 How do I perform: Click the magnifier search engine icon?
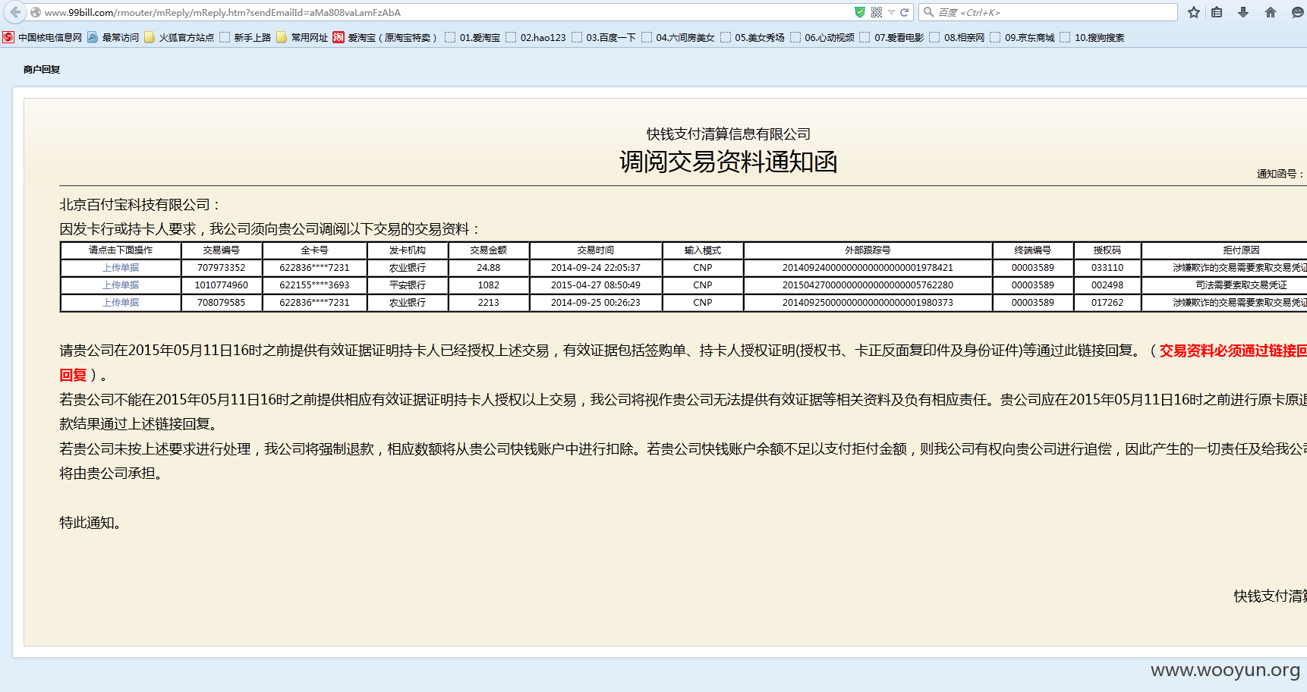(927, 12)
